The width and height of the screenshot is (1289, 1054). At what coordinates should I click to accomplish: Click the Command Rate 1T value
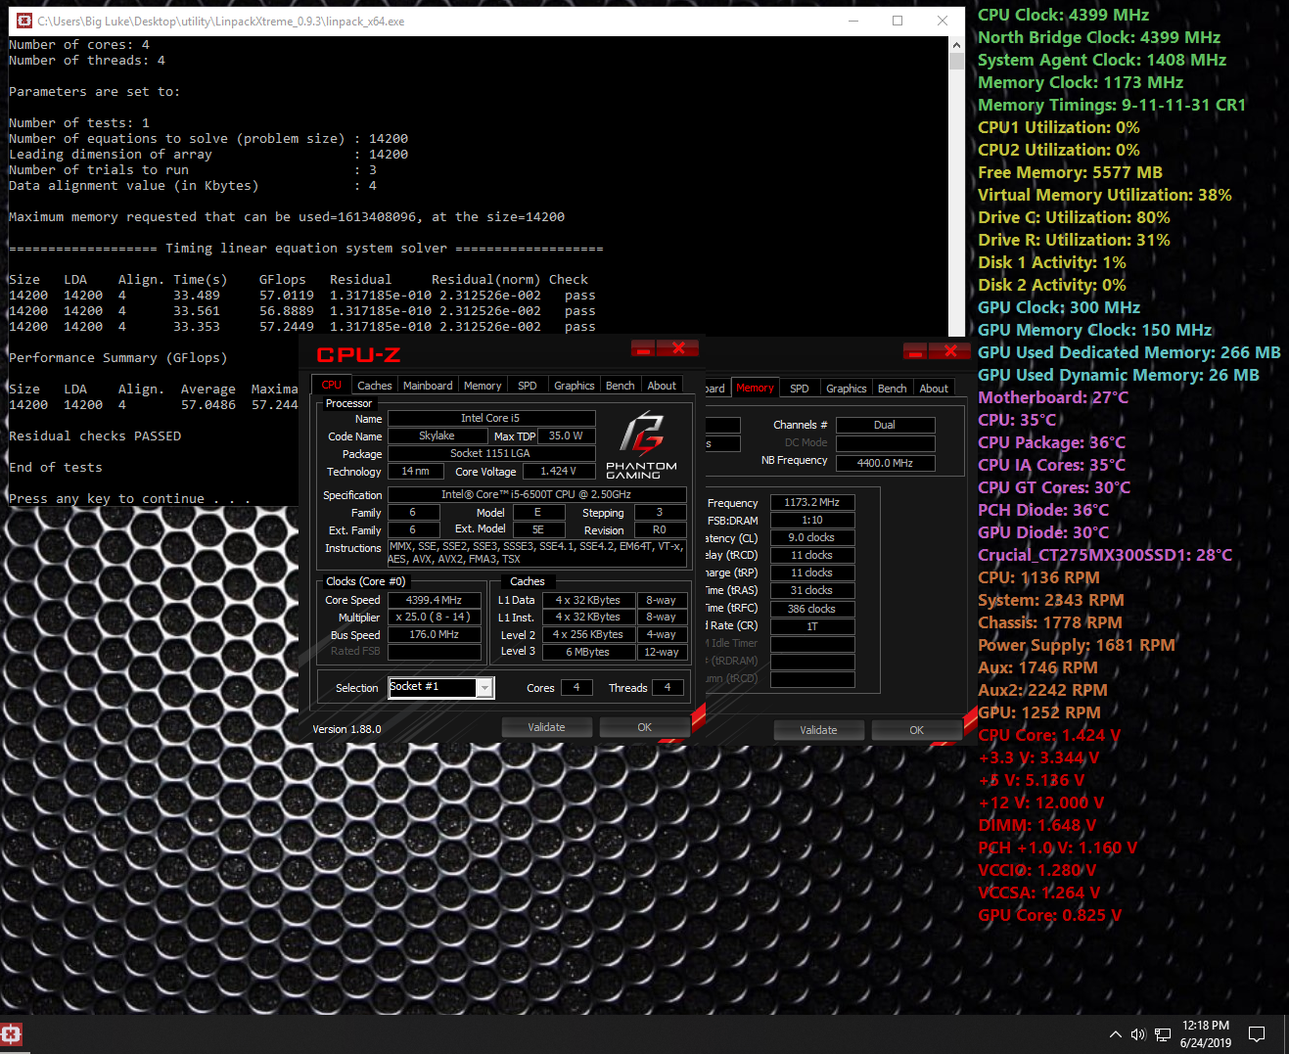(812, 626)
